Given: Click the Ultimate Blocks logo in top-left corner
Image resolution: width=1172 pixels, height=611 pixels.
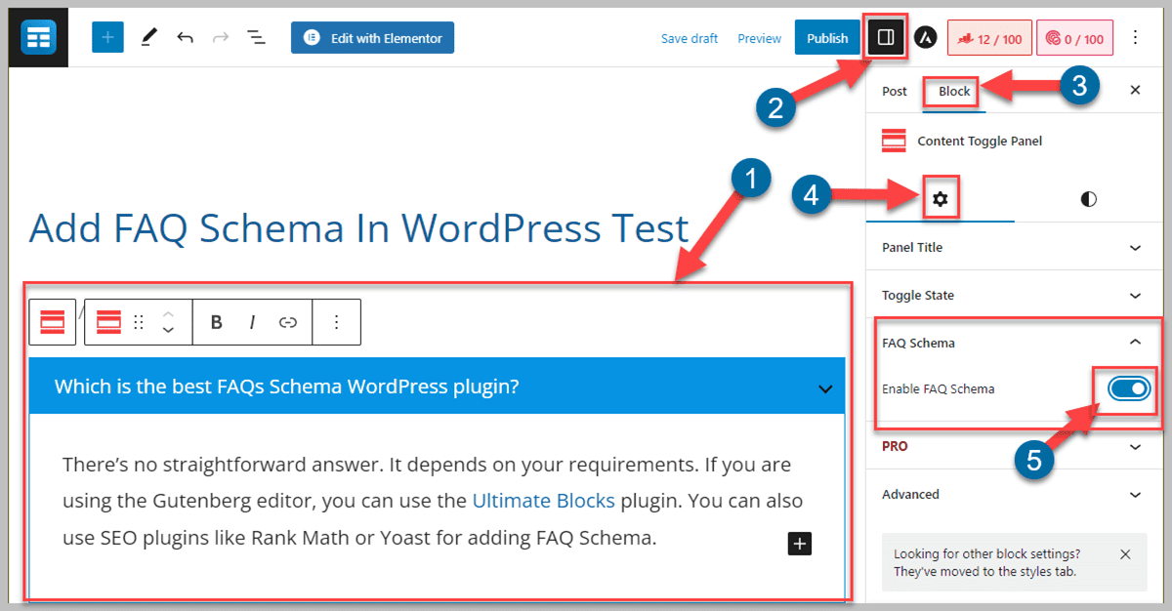Looking at the screenshot, I should coord(37,36).
